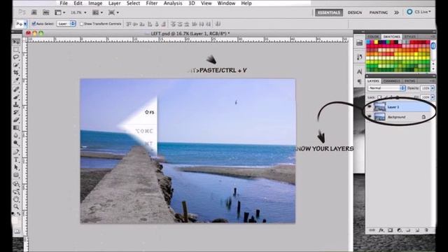Open the collapsed Character panel icon
The height and width of the screenshot is (252, 448).
coord(359,71)
